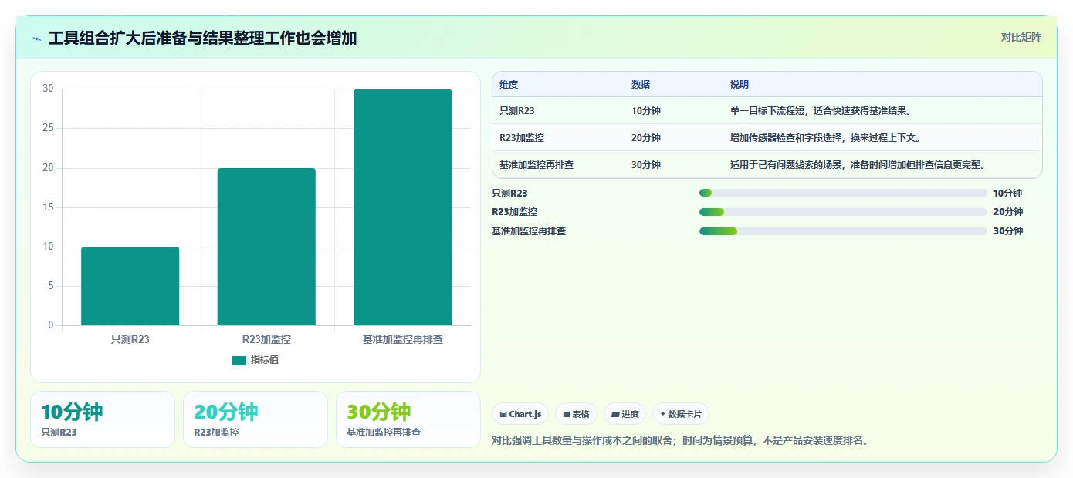Click description starting 单一目标下流程短

point(821,110)
